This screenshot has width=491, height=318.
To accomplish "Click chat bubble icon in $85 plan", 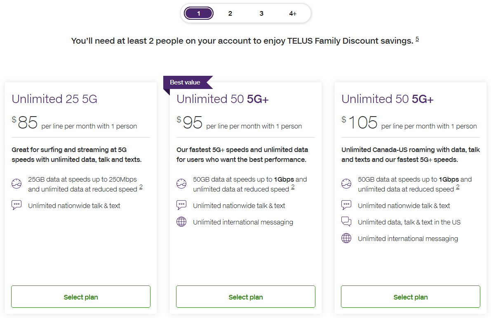I will [x=16, y=205].
